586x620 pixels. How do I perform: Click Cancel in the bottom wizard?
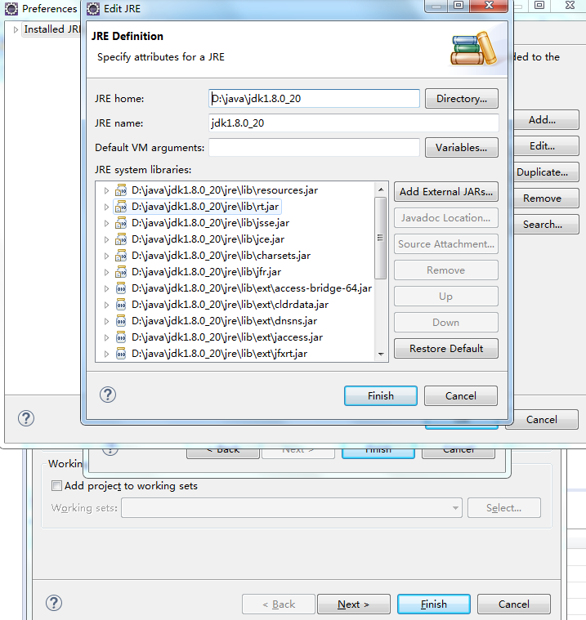(513, 604)
